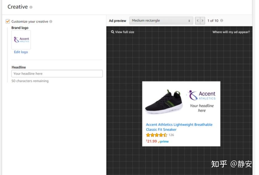The height and width of the screenshot is (175, 259).
Task: Click the star rating in ad preview
Action: click(156, 135)
